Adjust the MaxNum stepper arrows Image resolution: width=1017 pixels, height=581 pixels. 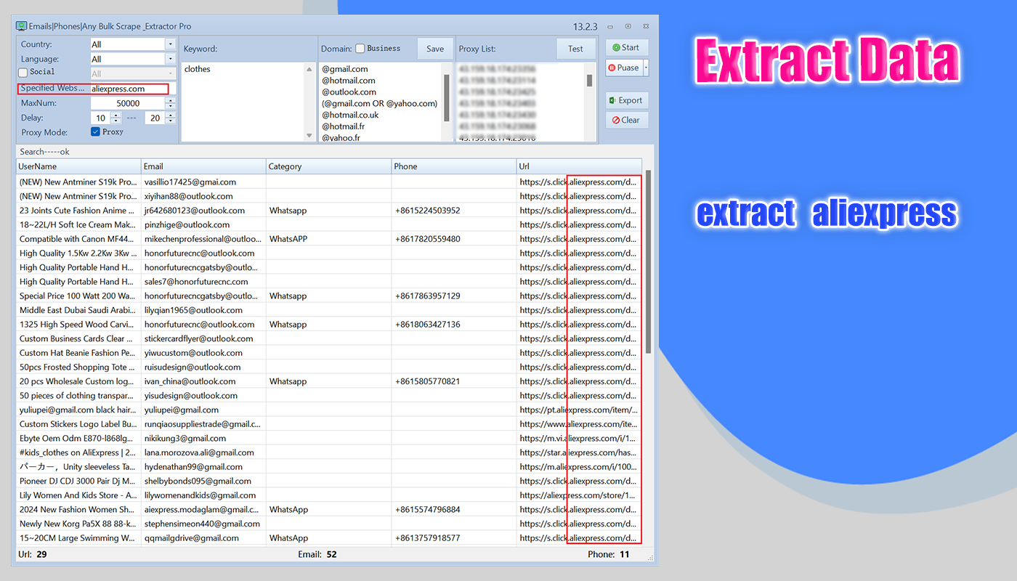[170, 103]
